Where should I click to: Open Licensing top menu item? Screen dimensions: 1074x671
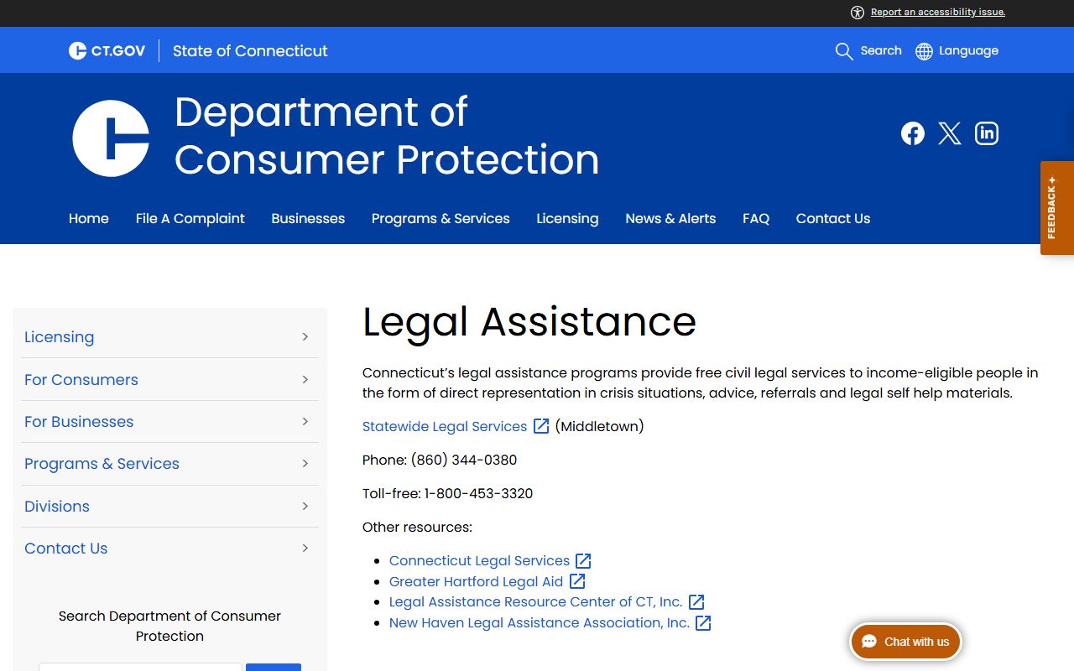coord(567,218)
